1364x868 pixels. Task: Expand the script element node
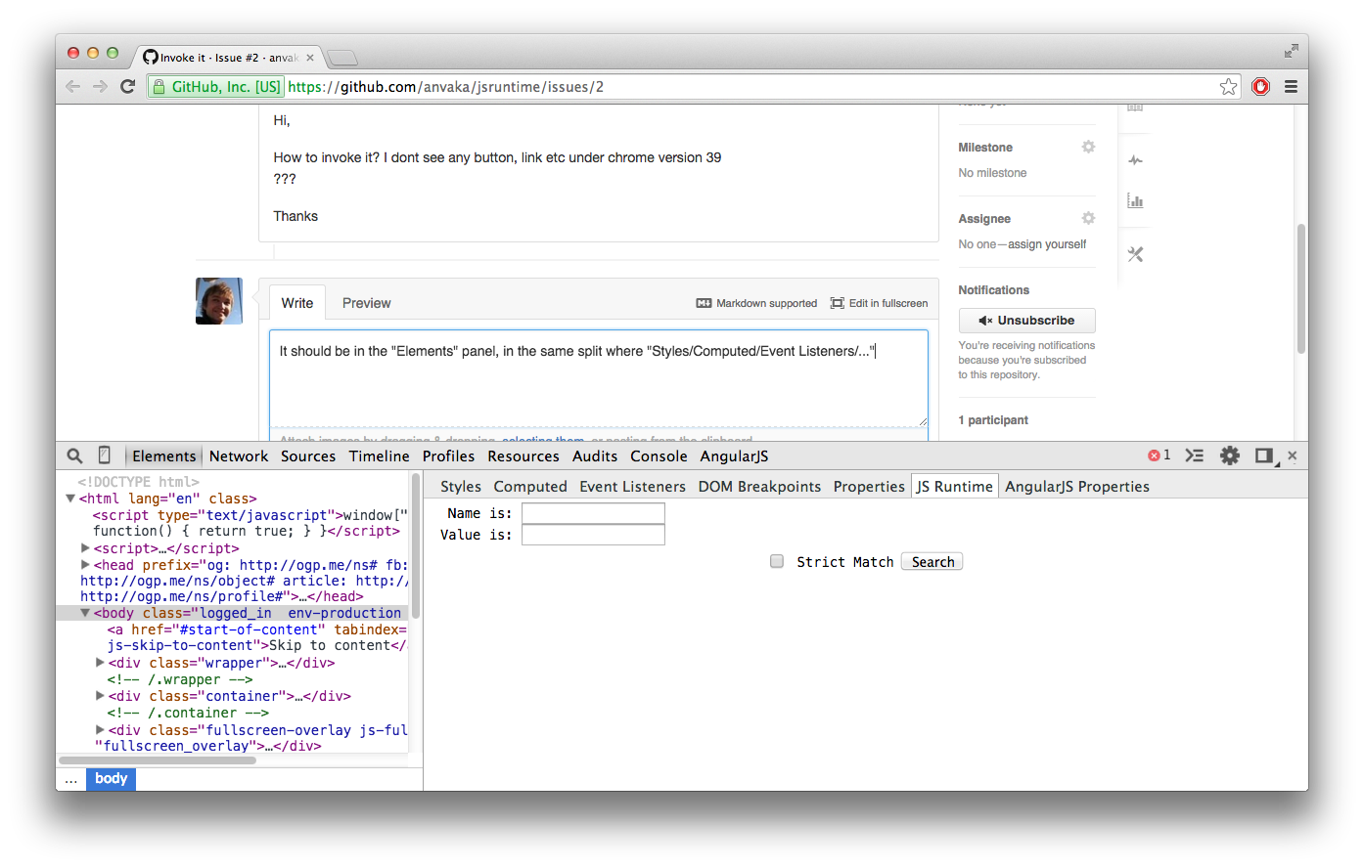pyautogui.click(x=85, y=548)
